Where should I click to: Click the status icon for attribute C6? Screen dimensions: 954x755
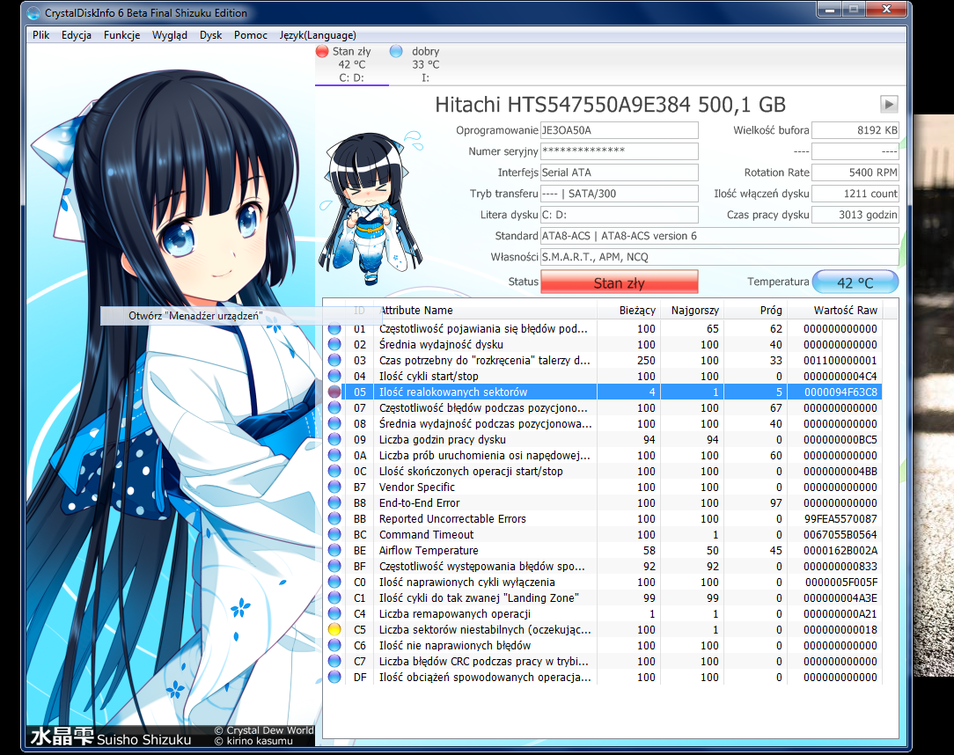tap(334, 645)
